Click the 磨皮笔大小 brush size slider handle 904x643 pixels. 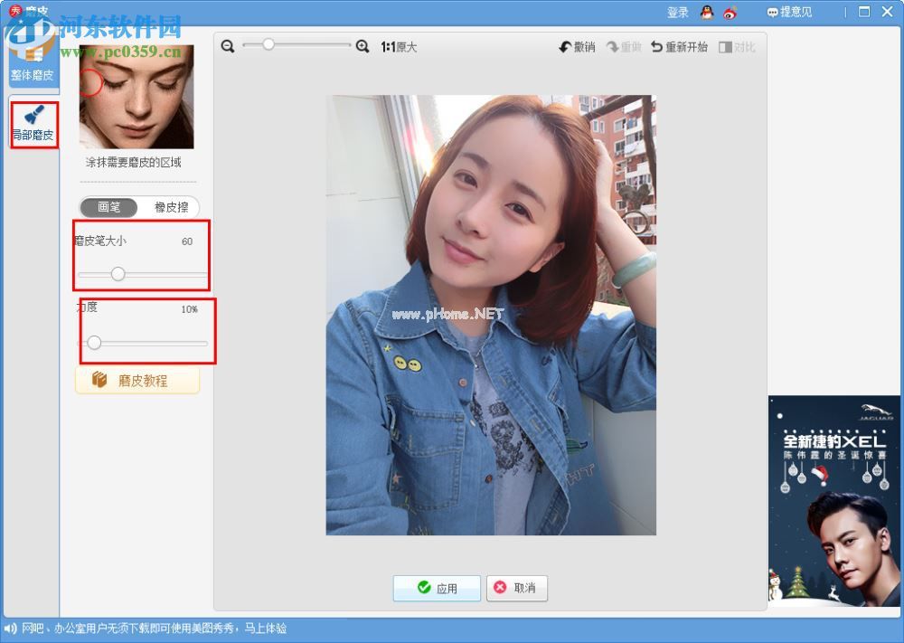[x=118, y=274]
